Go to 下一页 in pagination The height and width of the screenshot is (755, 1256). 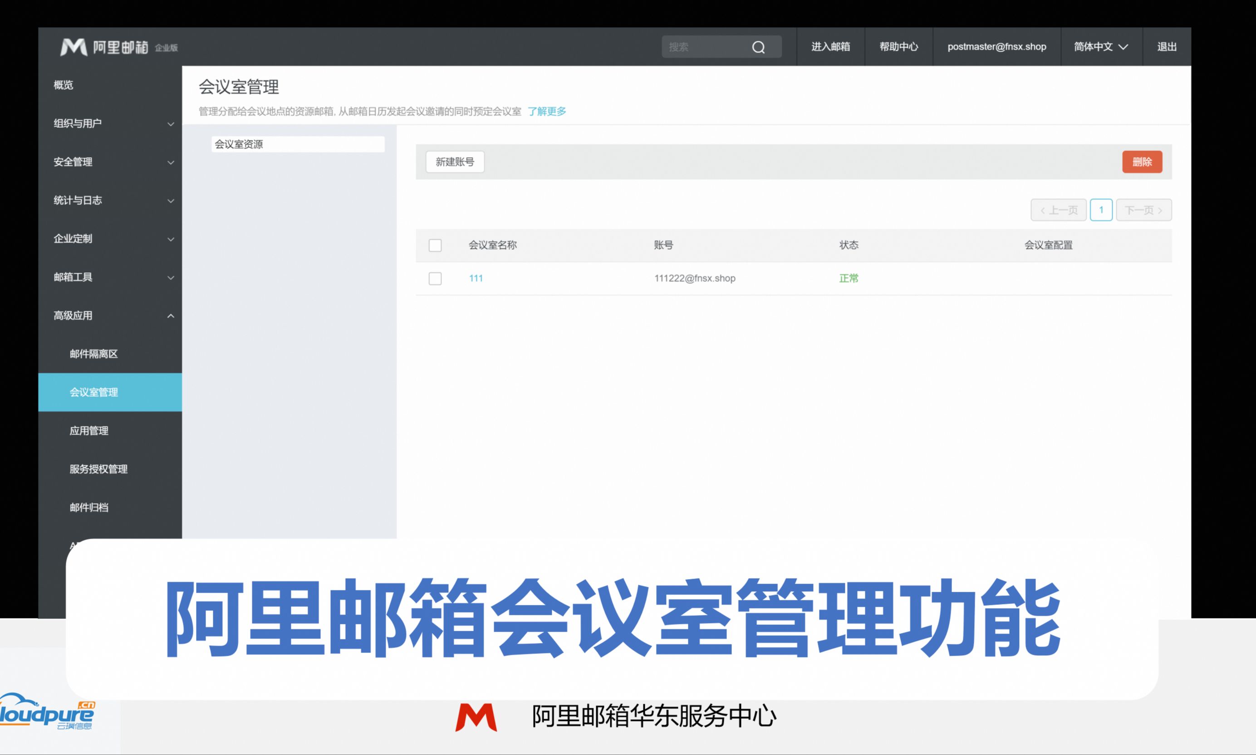point(1143,209)
